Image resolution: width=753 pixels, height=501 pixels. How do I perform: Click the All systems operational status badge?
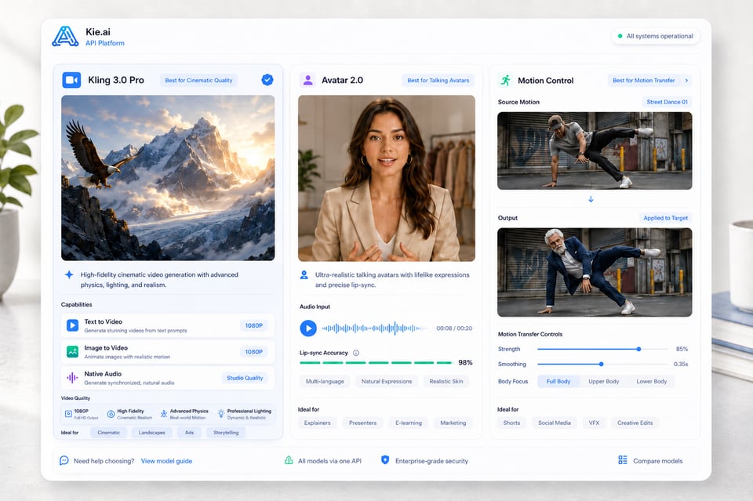[656, 36]
